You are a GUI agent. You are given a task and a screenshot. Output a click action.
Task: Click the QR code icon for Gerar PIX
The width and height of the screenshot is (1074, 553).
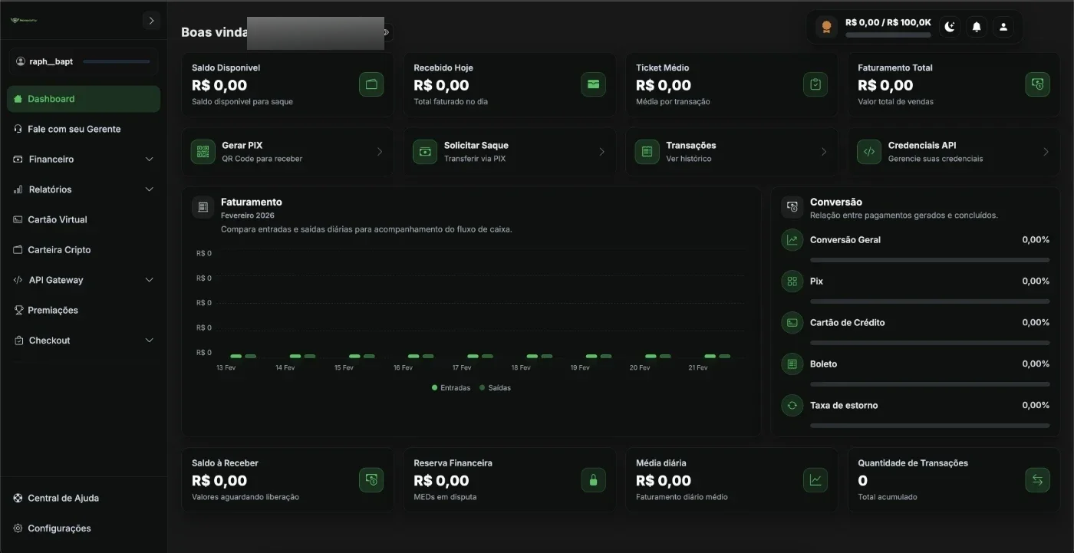pyautogui.click(x=203, y=152)
